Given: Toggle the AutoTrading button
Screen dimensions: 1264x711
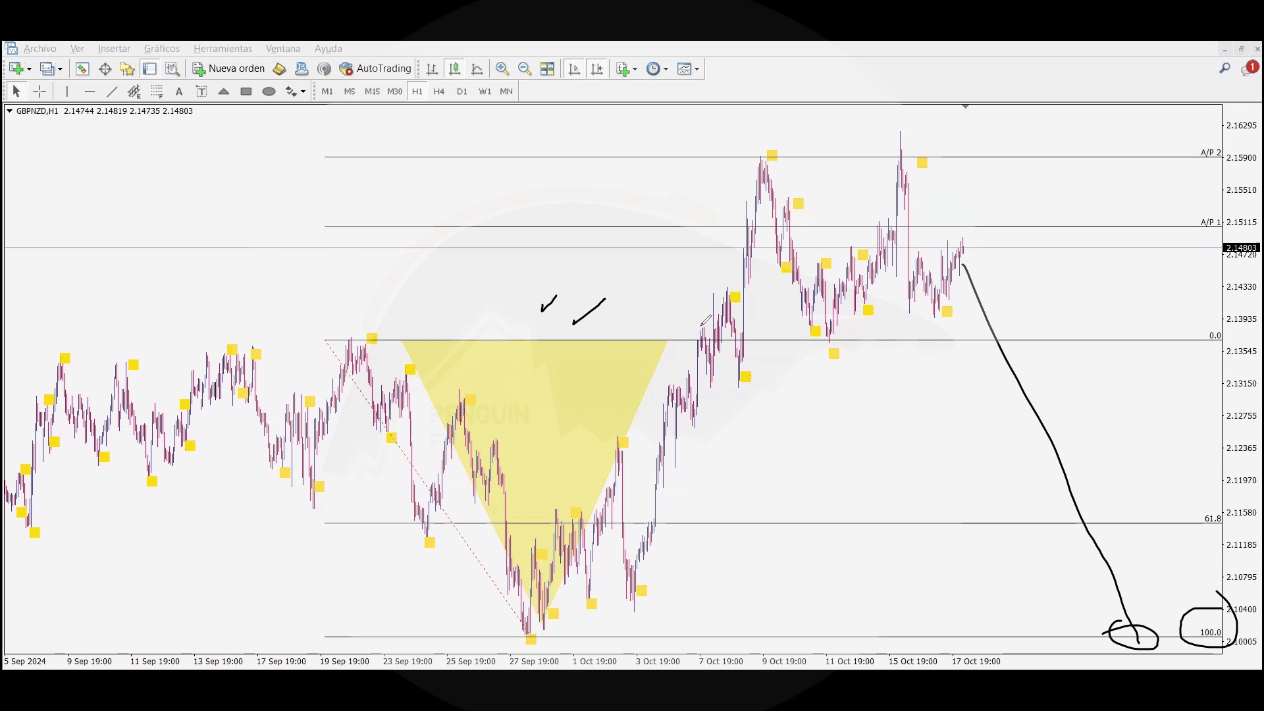Looking at the screenshot, I should click(x=375, y=68).
